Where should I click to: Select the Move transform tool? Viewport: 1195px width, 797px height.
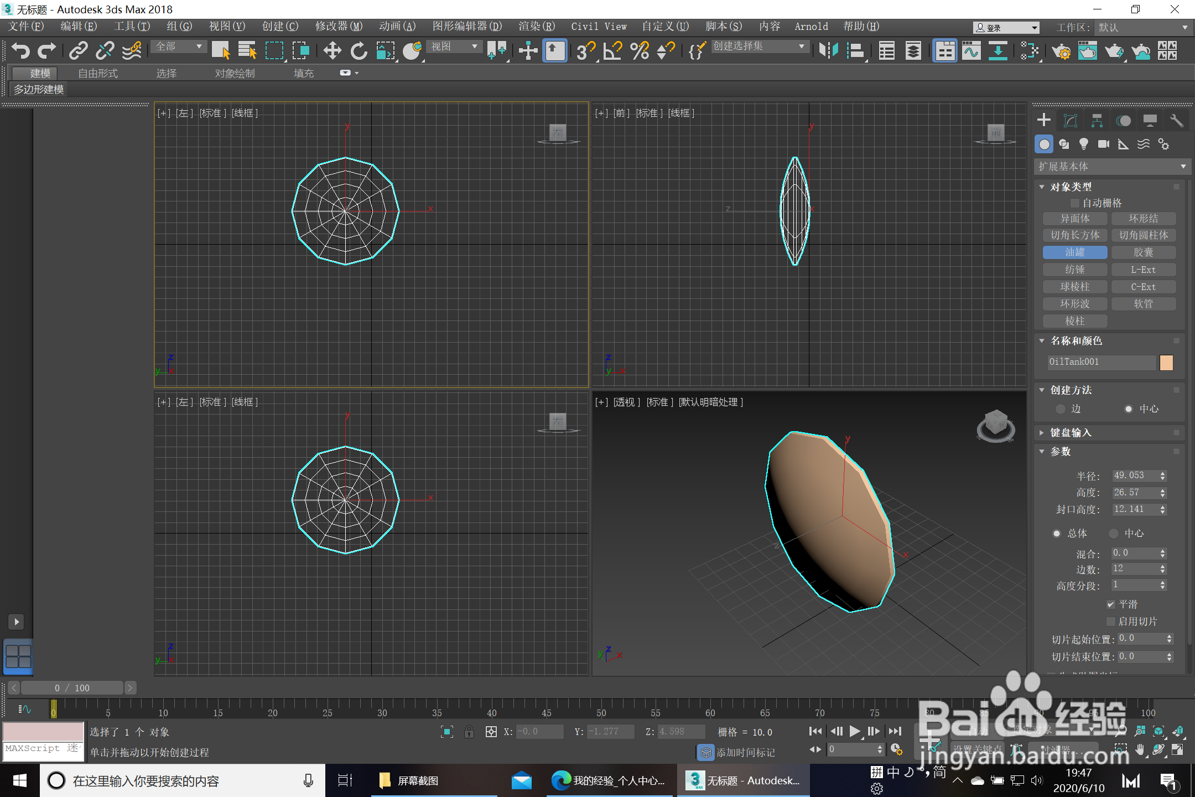pos(332,51)
